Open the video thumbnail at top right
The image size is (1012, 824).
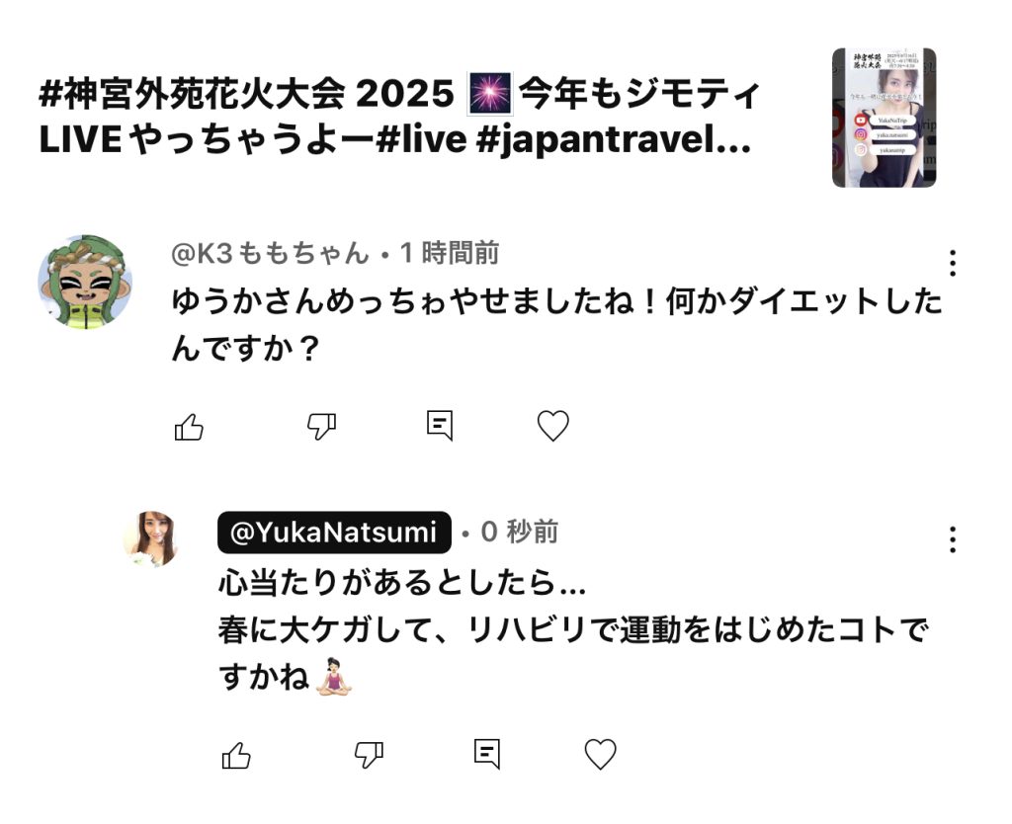(885, 119)
